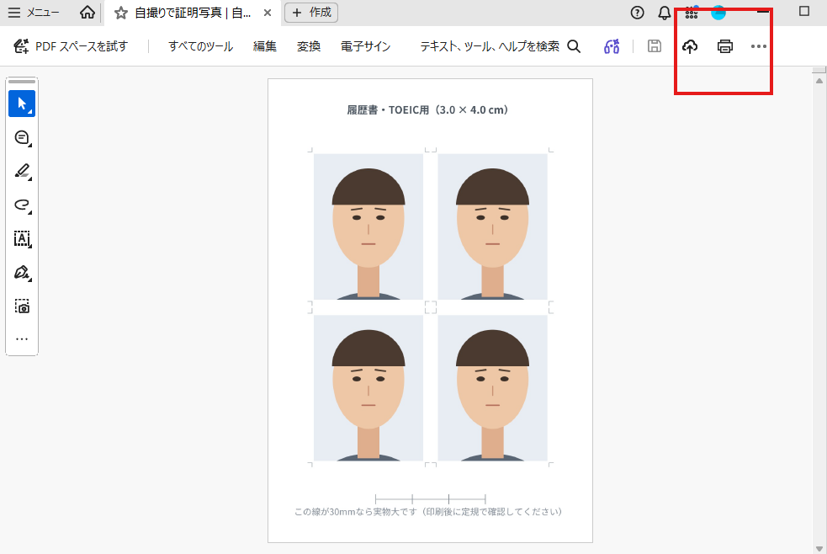Open すべてのツール menu

200,46
